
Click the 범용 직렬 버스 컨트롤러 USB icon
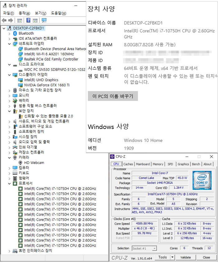[15, 106]
